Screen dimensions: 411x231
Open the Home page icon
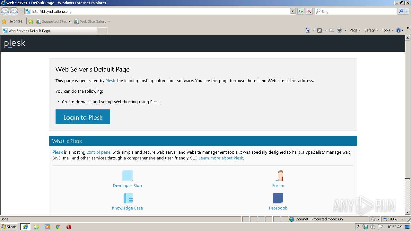pyautogui.click(x=308, y=30)
